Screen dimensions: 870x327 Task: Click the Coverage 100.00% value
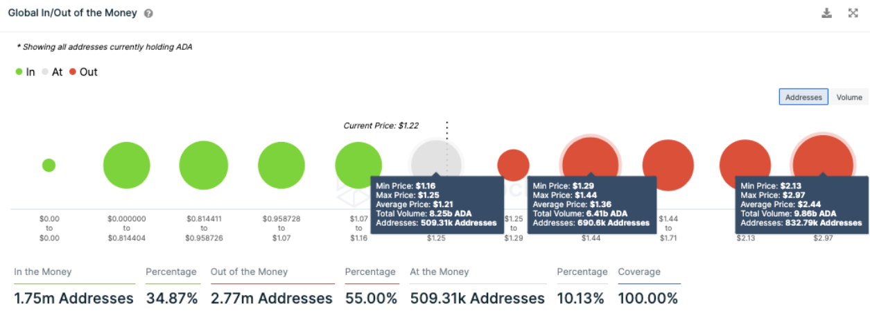(647, 299)
